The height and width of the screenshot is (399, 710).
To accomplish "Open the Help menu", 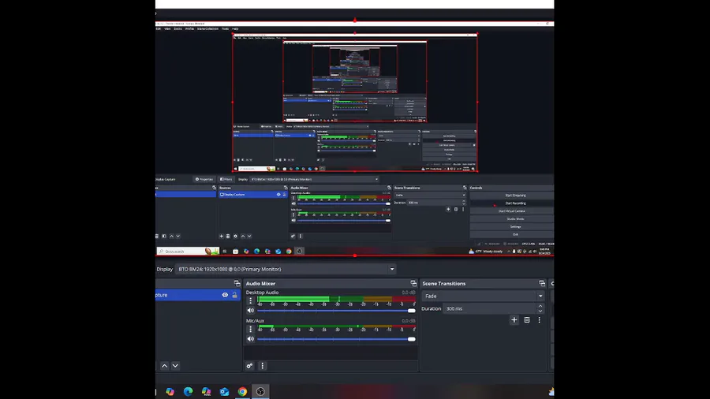I will pyautogui.click(x=235, y=29).
